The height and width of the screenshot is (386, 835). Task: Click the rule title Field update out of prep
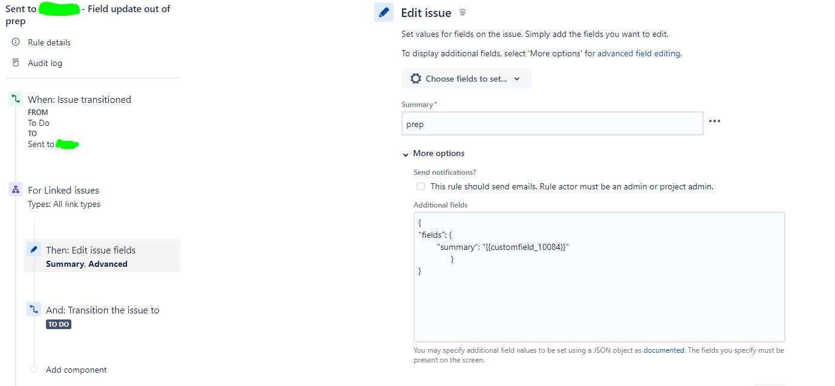88,15
